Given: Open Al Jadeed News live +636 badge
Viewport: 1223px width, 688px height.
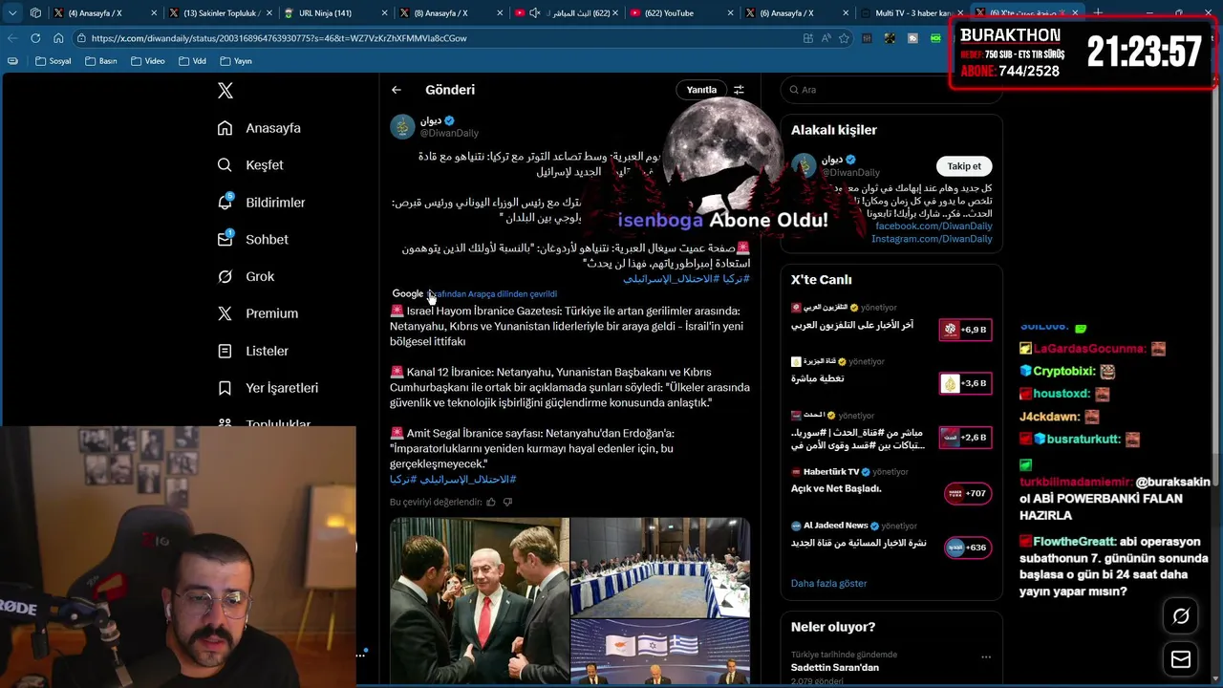Looking at the screenshot, I should (968, 548).
